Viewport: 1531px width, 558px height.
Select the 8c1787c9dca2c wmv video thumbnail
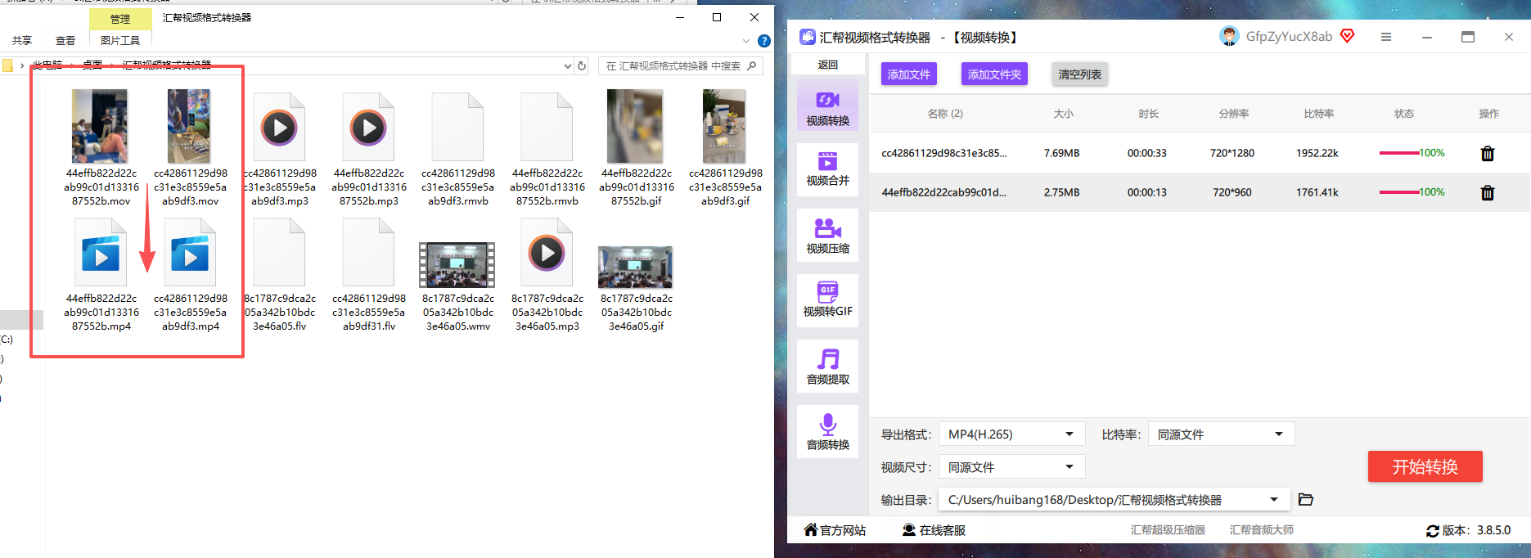pos(457,265)
